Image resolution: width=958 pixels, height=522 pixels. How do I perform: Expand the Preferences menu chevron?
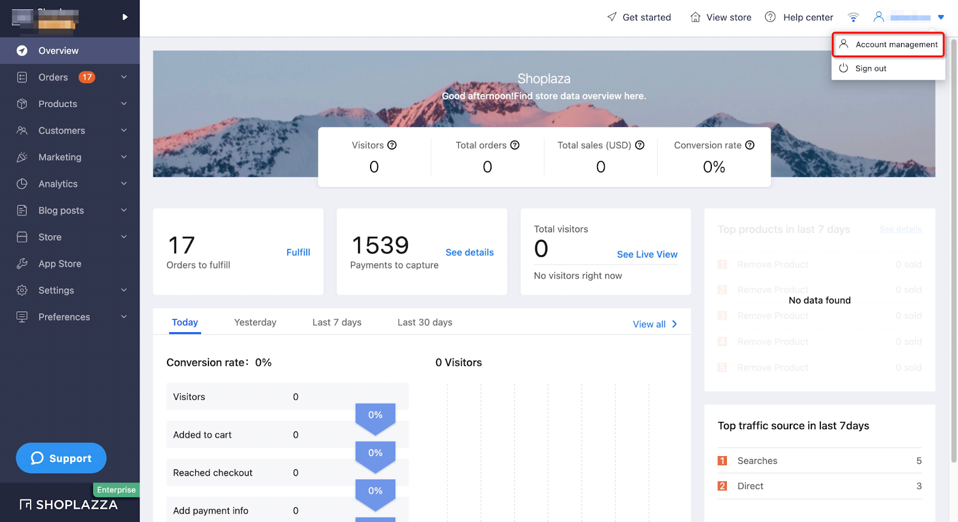coord(124,317)
